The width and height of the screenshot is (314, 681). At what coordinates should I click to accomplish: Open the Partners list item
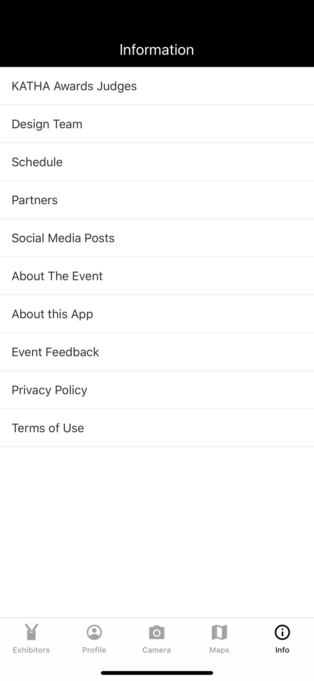[157, 200]
